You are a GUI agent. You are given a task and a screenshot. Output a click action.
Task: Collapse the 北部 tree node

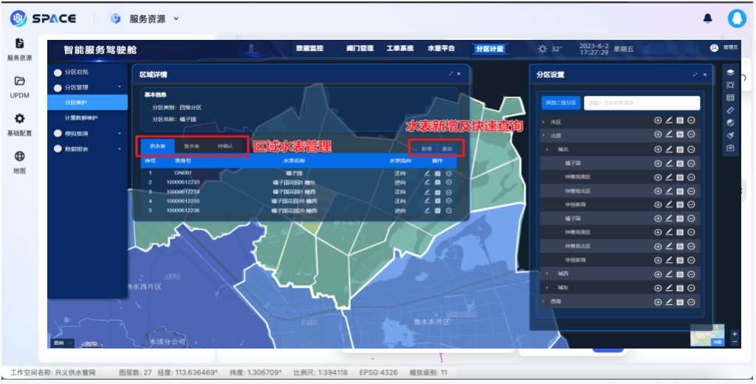(544, 136)
